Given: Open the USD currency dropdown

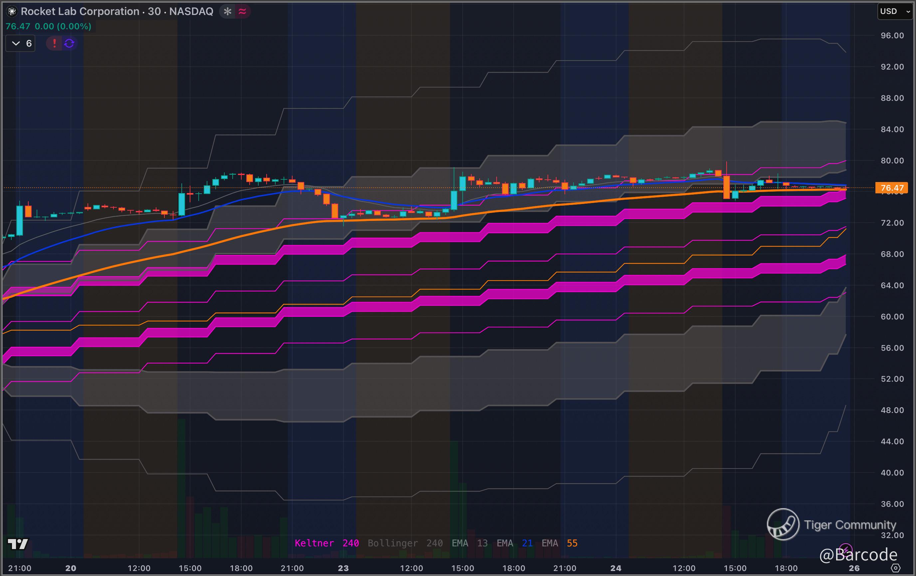Looking at the screenshot, I should (x=894, y=11).
